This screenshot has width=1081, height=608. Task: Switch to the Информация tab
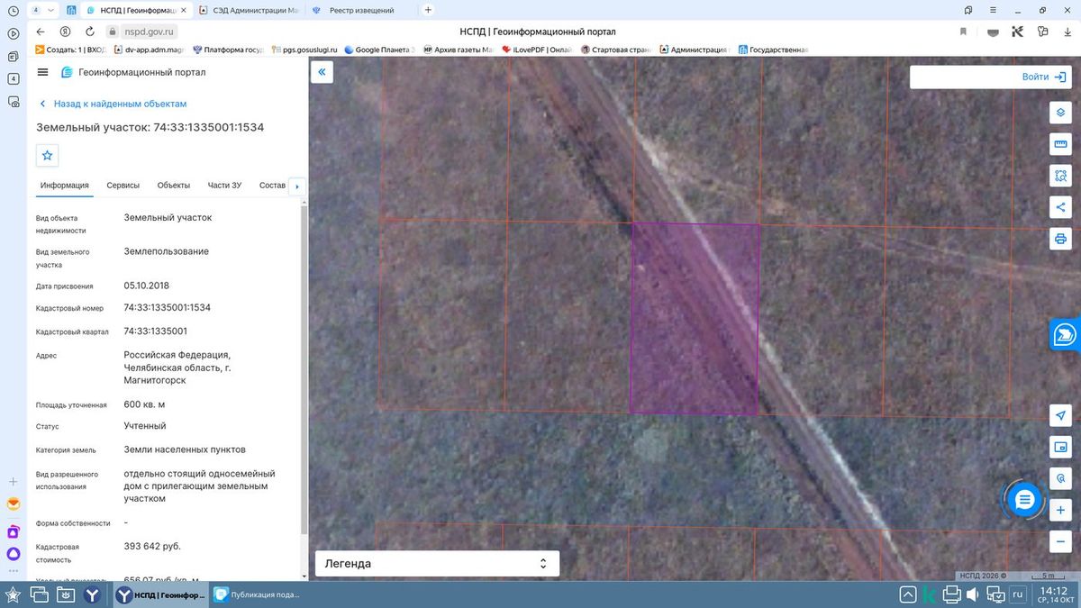(x=65, y=186)
